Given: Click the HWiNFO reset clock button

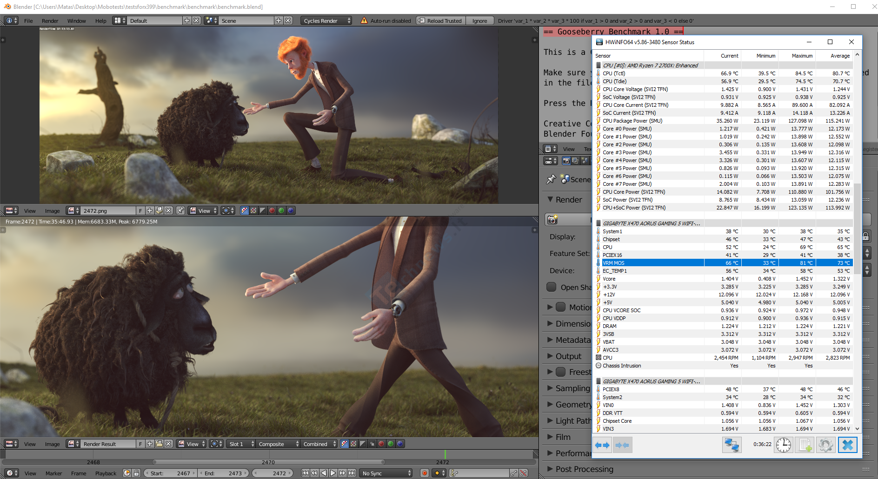Looking at the screenshot, I should (784, 445).
